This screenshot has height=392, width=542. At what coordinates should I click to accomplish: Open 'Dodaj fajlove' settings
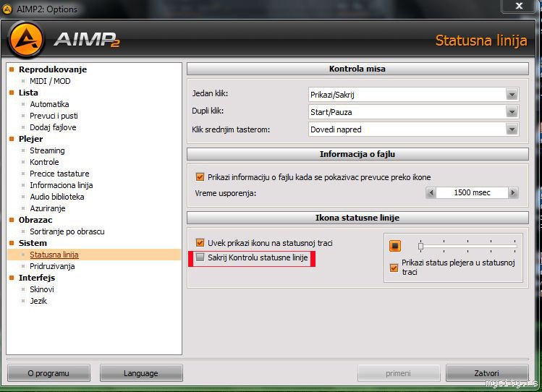click(53, 127)
